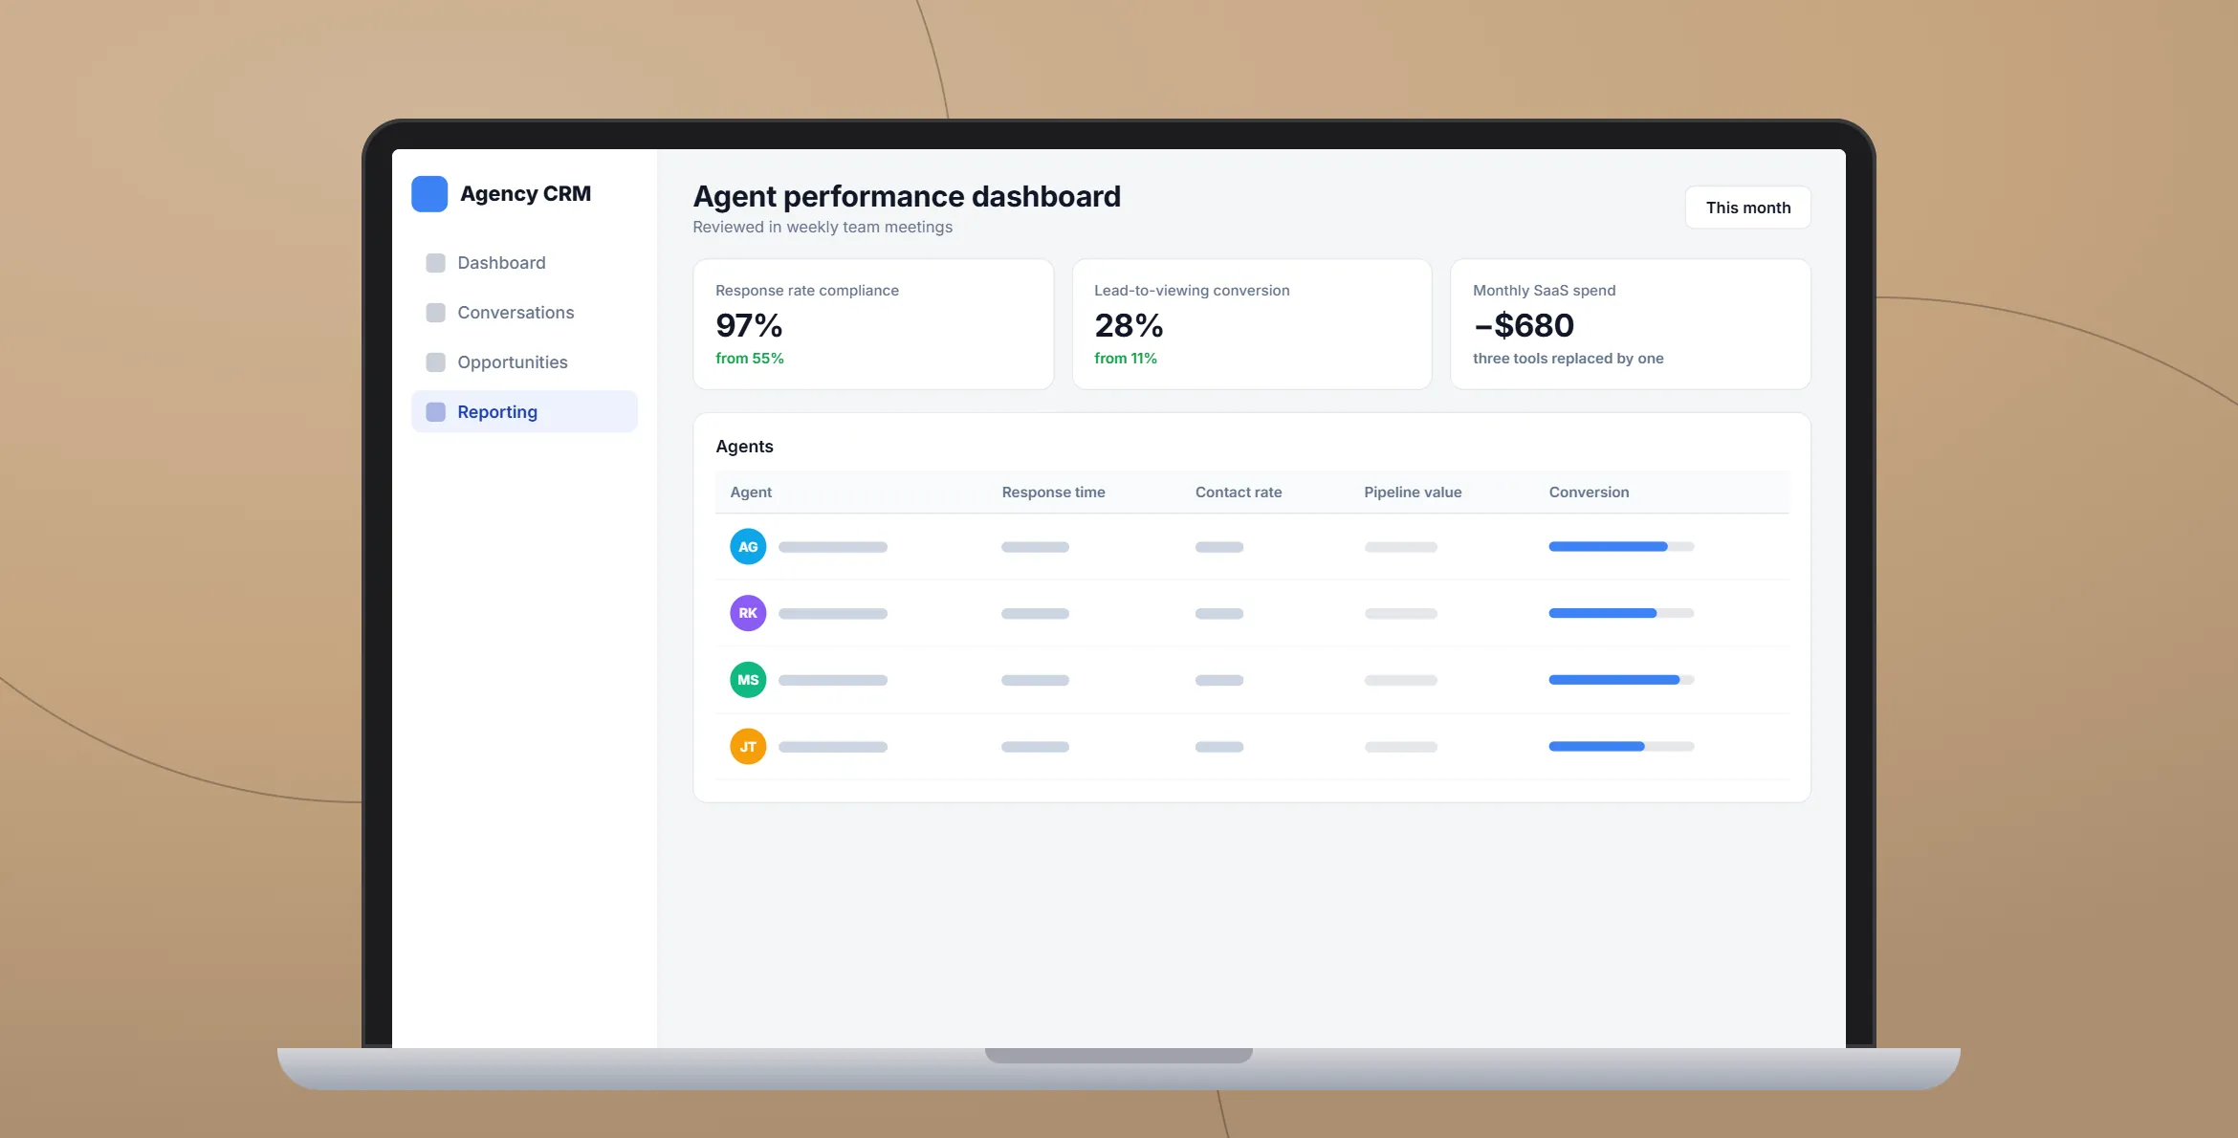Click the RK row conversion progress bar
The height and width of the screenshot is (1138, 2238).
pyautogui.click(x=1621, y=613)
